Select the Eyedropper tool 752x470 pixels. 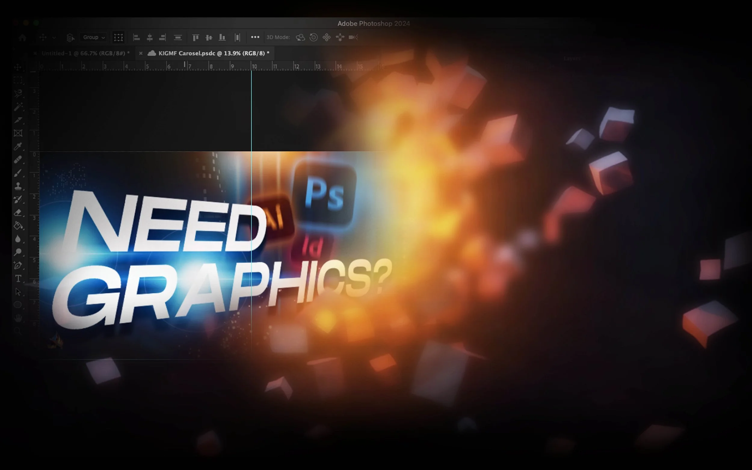click(x=18, y=146)
